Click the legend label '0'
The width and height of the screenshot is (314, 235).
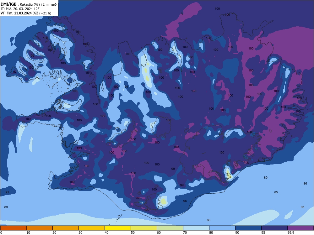pos(1,232)
